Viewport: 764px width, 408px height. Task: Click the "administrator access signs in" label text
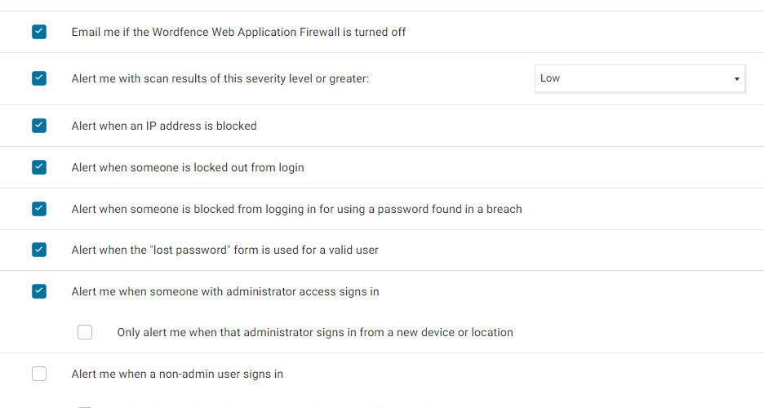(x=225, y=291)
